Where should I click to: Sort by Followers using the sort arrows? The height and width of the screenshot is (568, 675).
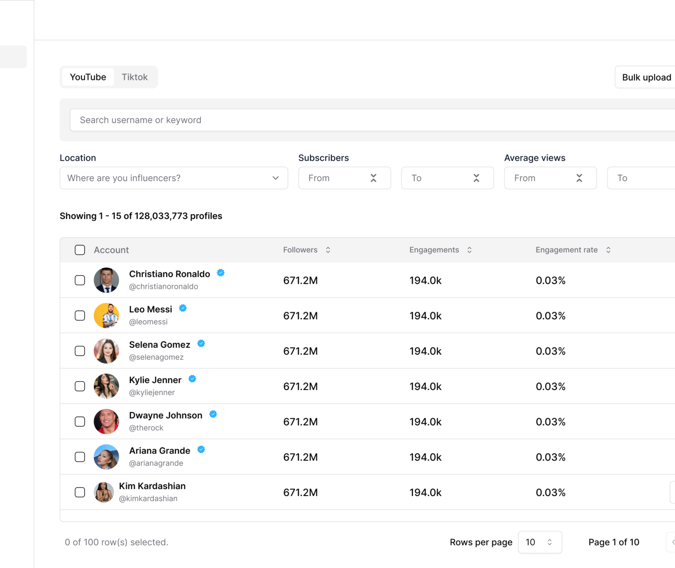click(x=328, y=250)
